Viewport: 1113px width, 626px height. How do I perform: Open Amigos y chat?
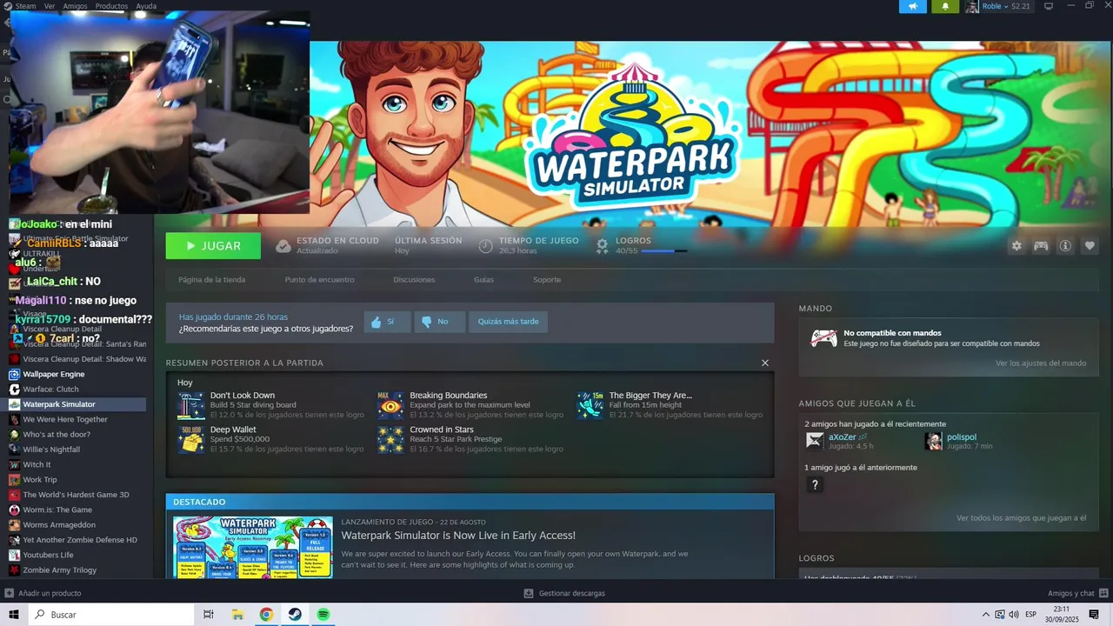(1076, 593)
